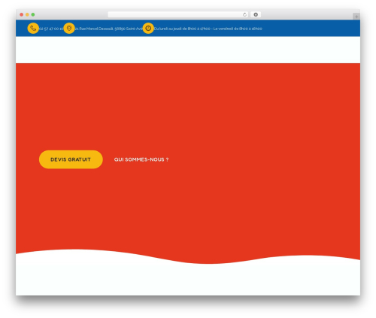Select the opening hours text Du lundi au jeudi
The height and width of the screenshot is (318, 376).
[208, 29]
